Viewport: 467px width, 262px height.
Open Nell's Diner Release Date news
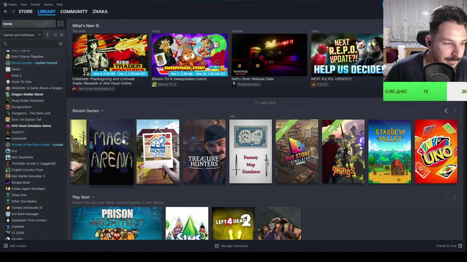252,79
